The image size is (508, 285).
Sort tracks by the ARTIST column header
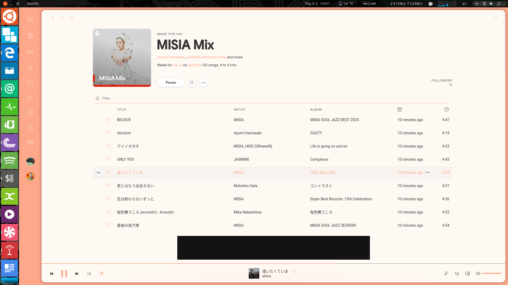(x=239, y=110)
